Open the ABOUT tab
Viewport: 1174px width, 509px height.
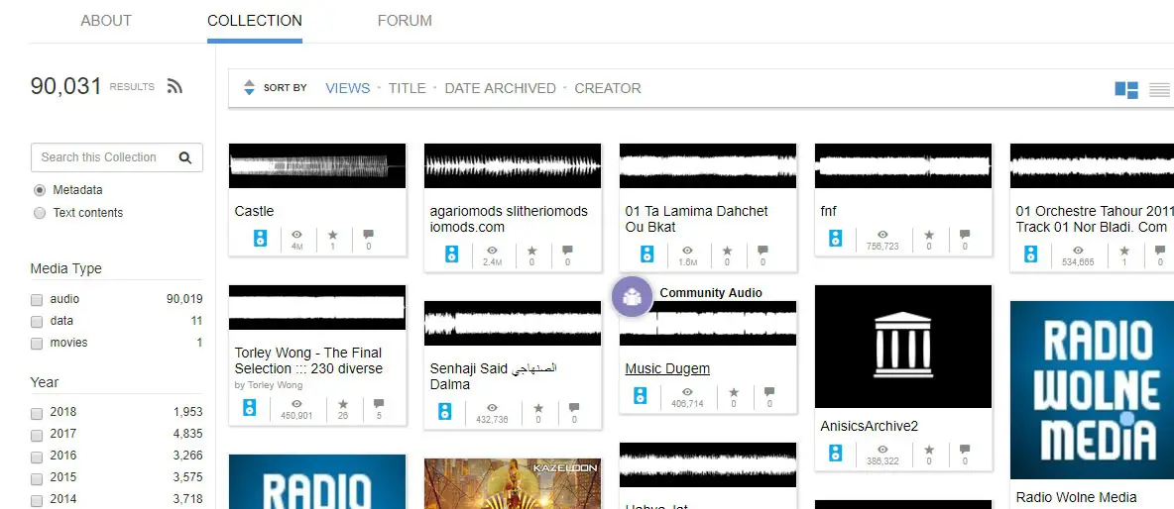106,21
